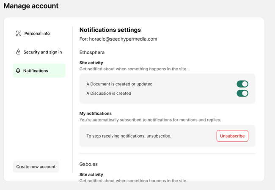
Task: Click the horacio@seedhypermedia.com email text
Action: (123, 39)
